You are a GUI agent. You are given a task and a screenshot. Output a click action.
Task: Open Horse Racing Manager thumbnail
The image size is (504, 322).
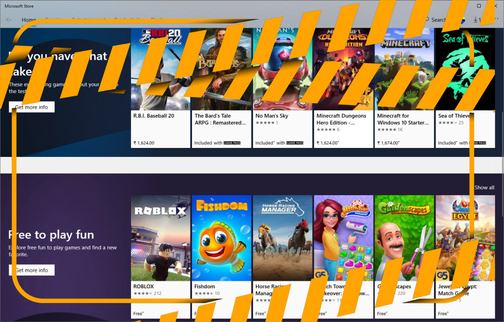click(x=283, y=238)
